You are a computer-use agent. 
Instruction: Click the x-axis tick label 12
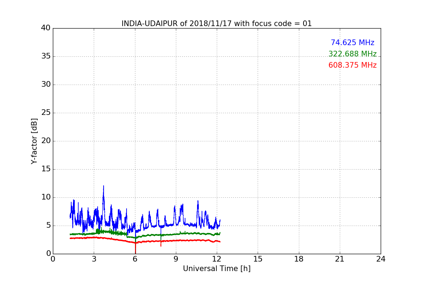[217, 259]
